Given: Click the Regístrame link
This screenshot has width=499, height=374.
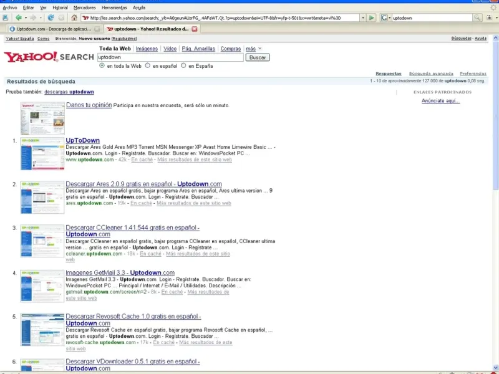Looking at the screenshot, I should (x=124, y=39).
